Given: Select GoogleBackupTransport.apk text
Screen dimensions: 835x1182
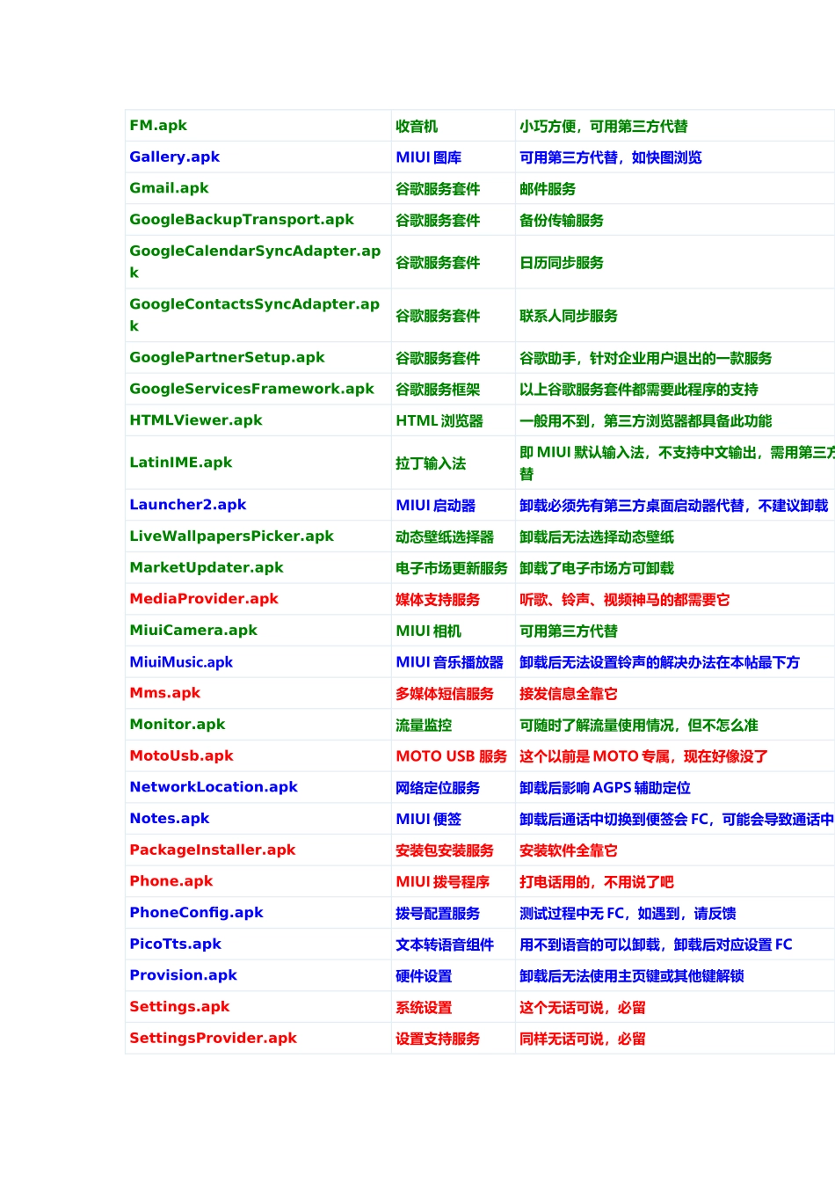Looking at the screenshot, I should pos(242,220).
